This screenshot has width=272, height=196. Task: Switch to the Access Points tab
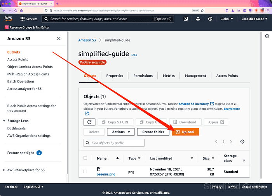pyautogui.click(x=227, y=76)
